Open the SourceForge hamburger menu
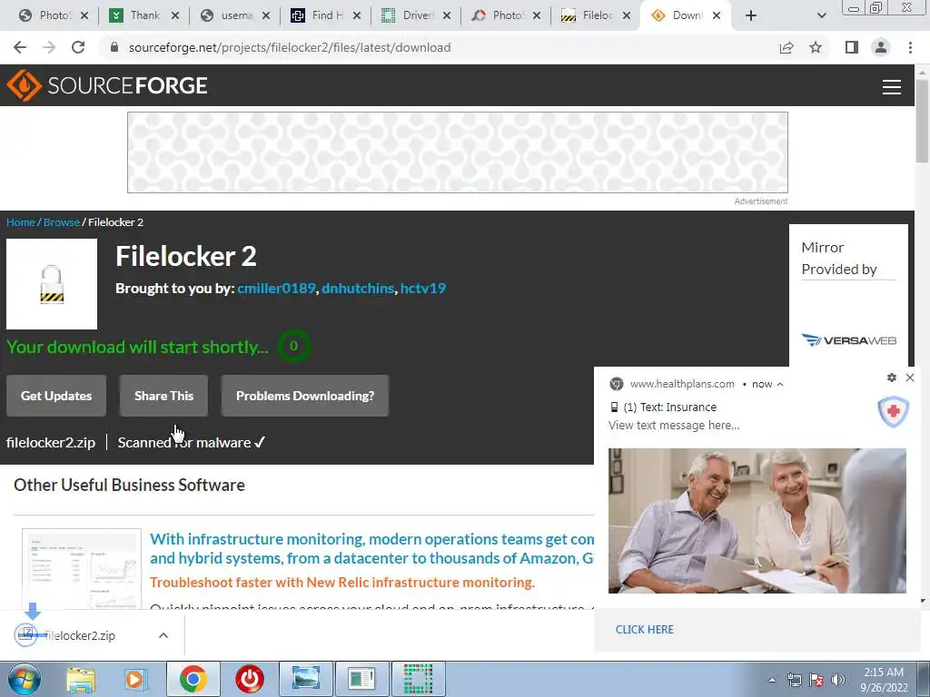The height and width of the screenshot is (697, 930). click(892, 86)
